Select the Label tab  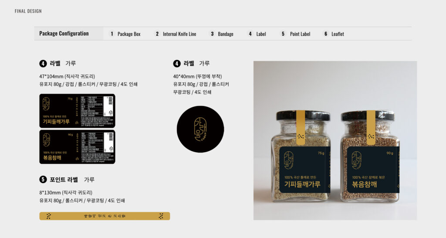257,34
